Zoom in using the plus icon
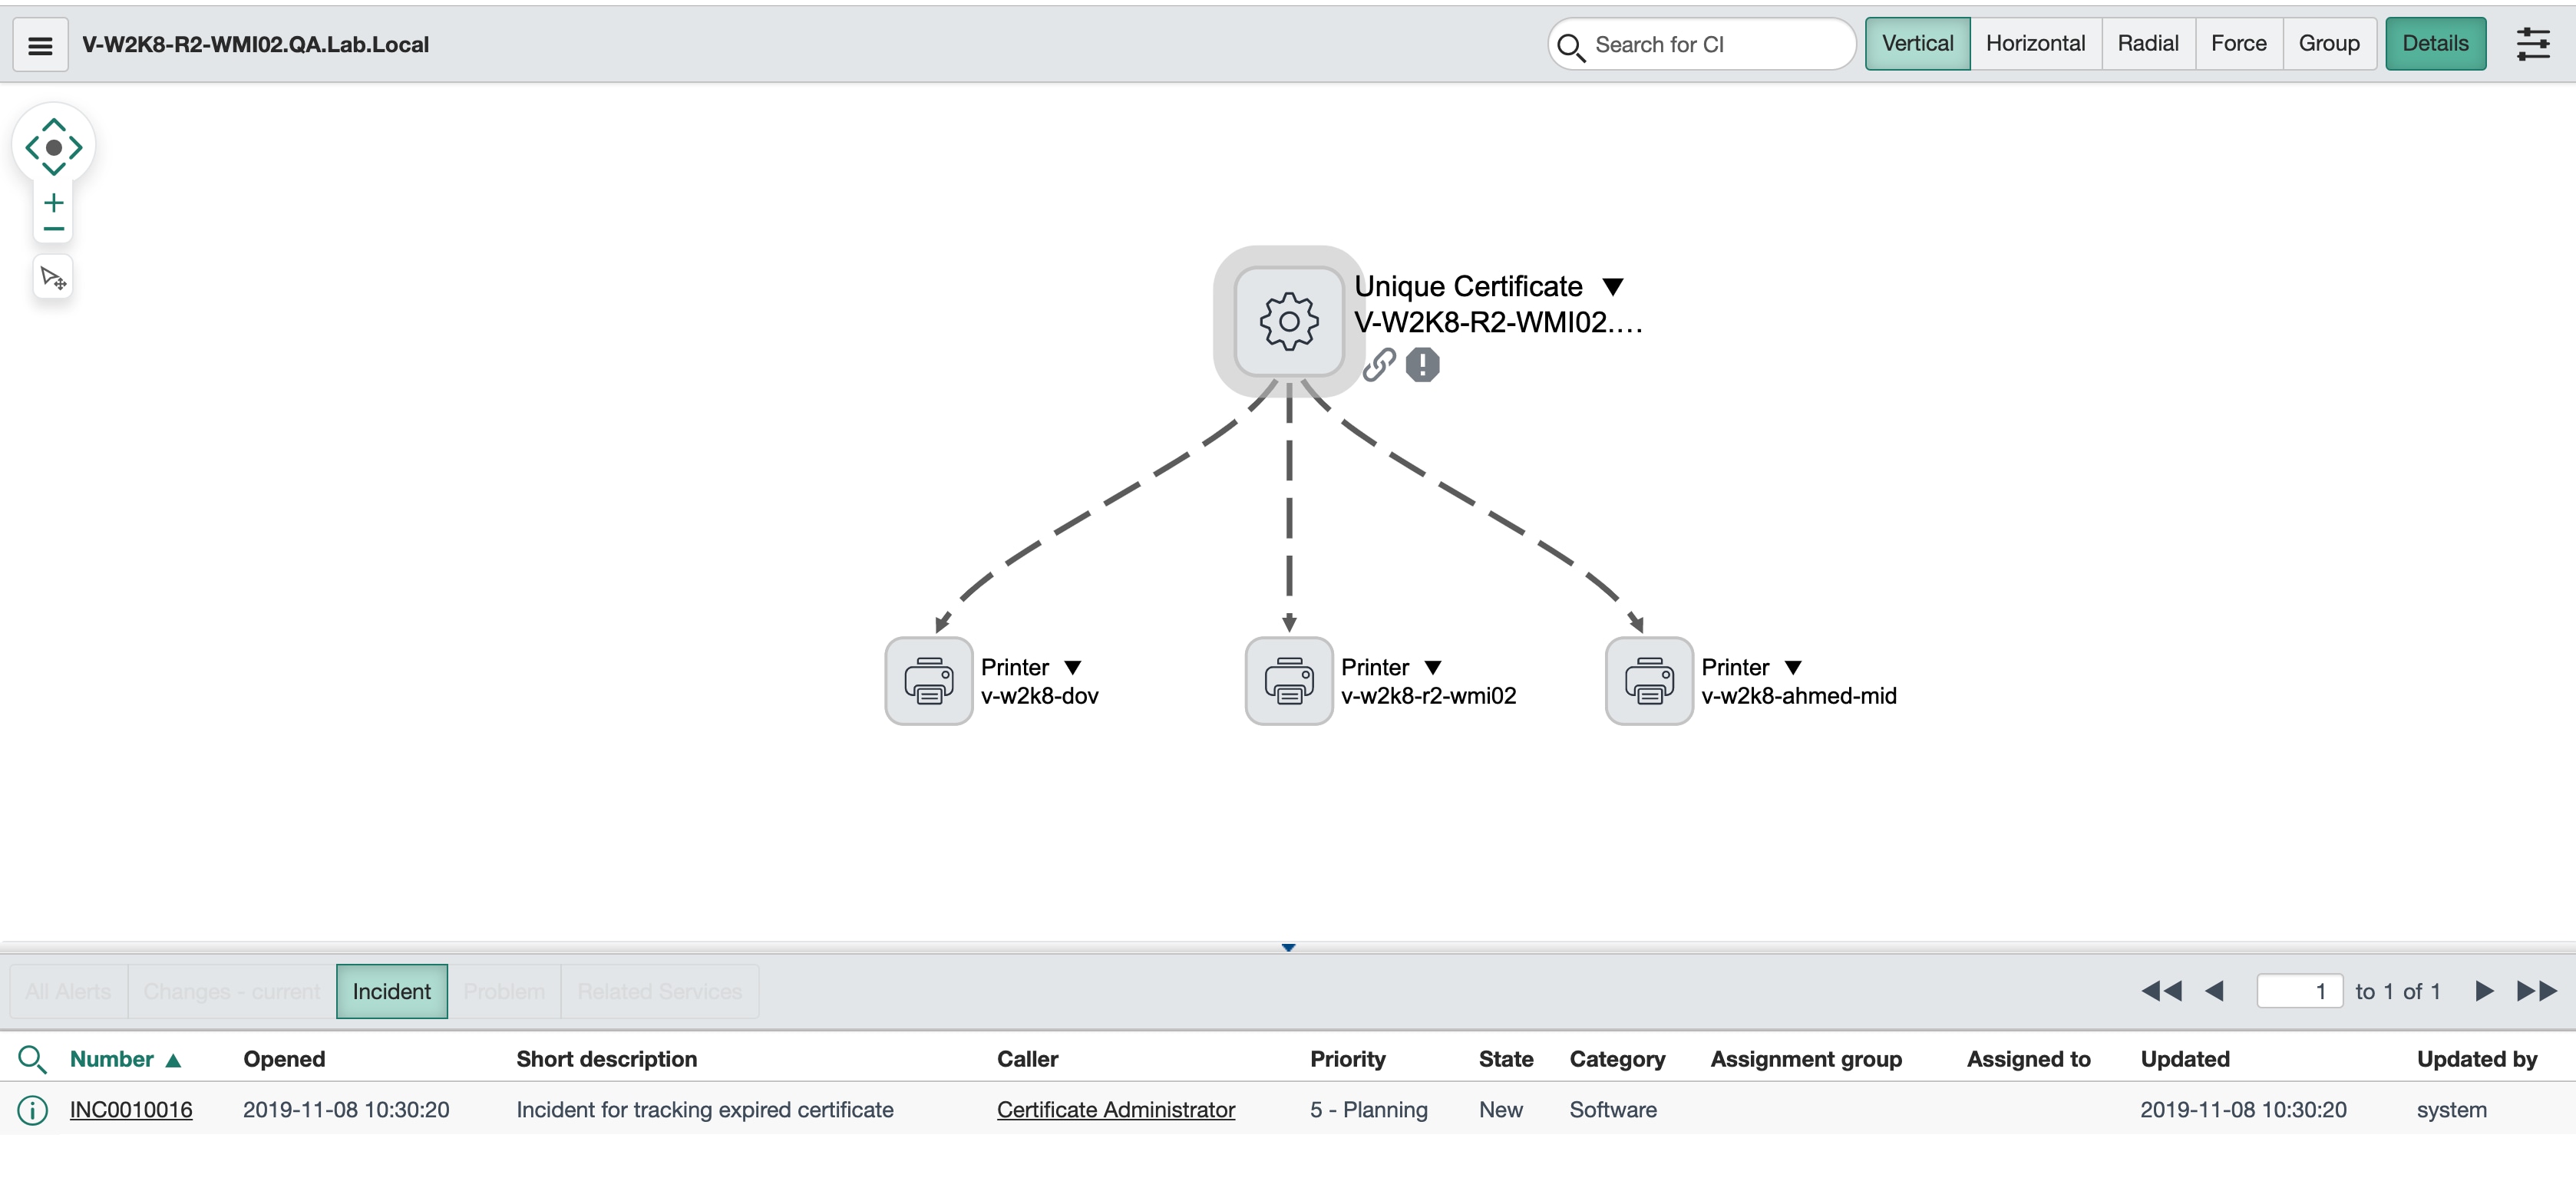The width and height of the screenshot is (2576, 1191). pos(52,202)
